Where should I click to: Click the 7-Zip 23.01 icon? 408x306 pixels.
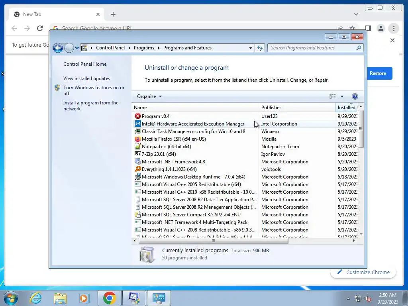137,154
